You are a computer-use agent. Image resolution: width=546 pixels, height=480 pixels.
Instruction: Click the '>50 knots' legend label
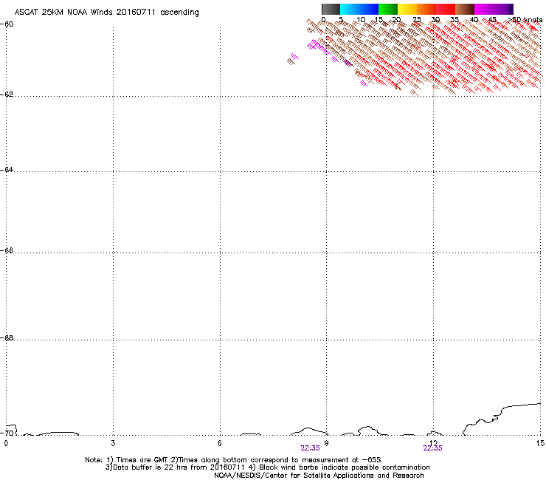525,20
